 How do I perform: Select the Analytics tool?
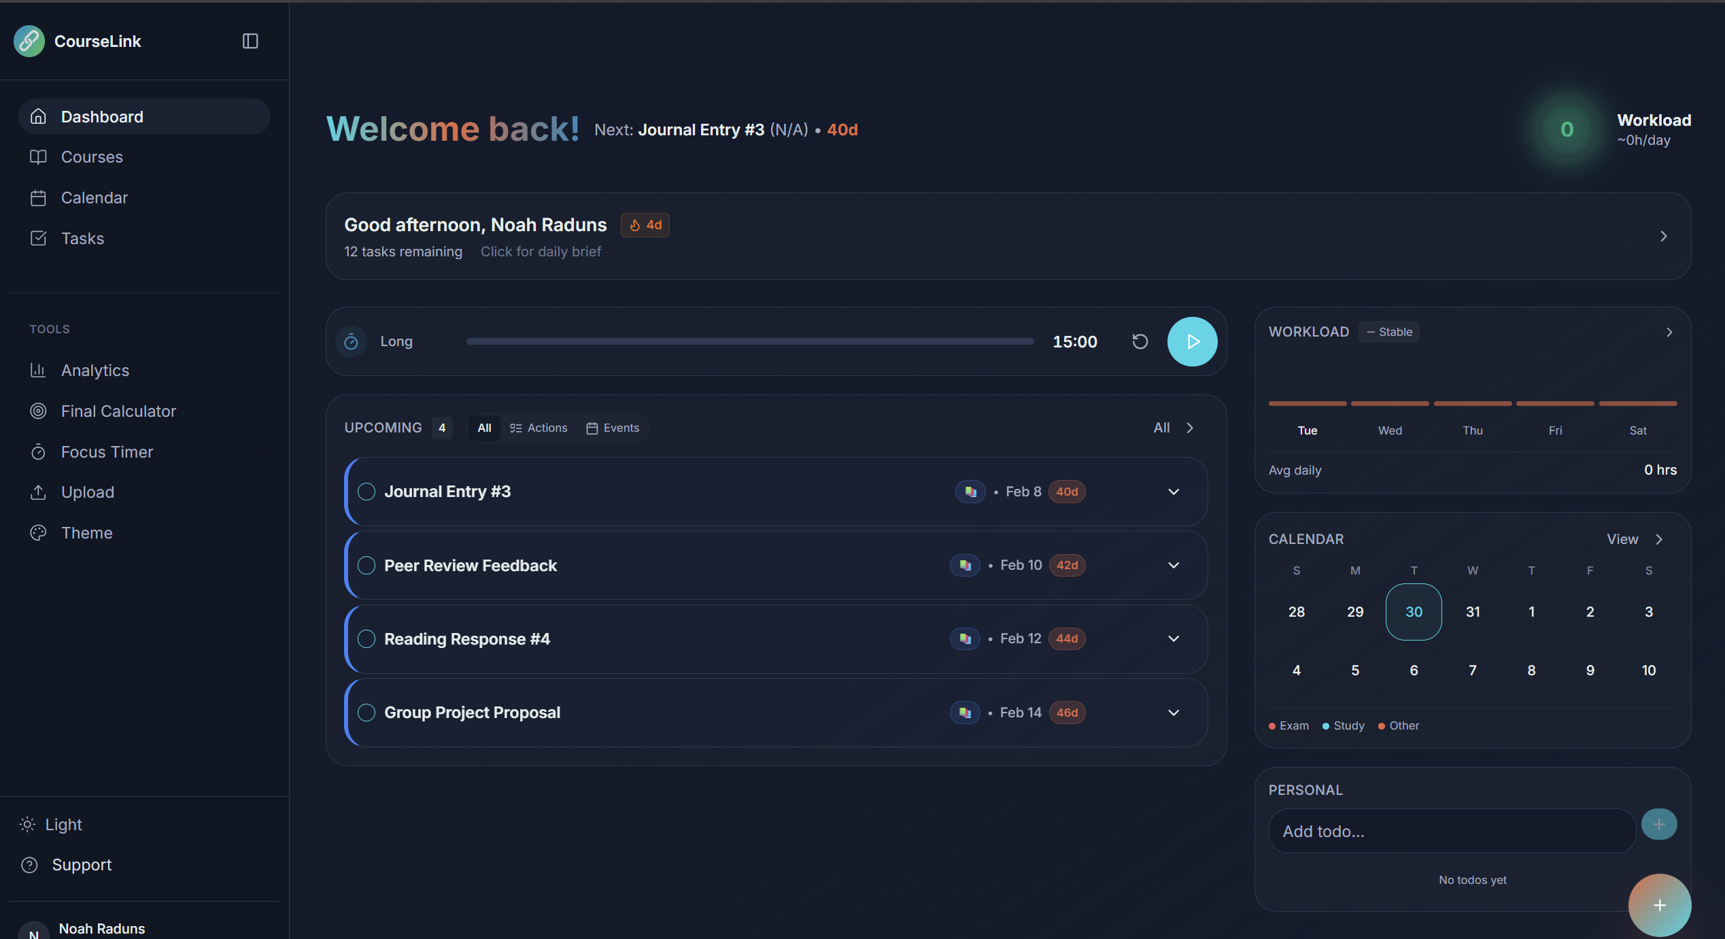[x=95, y=370]
